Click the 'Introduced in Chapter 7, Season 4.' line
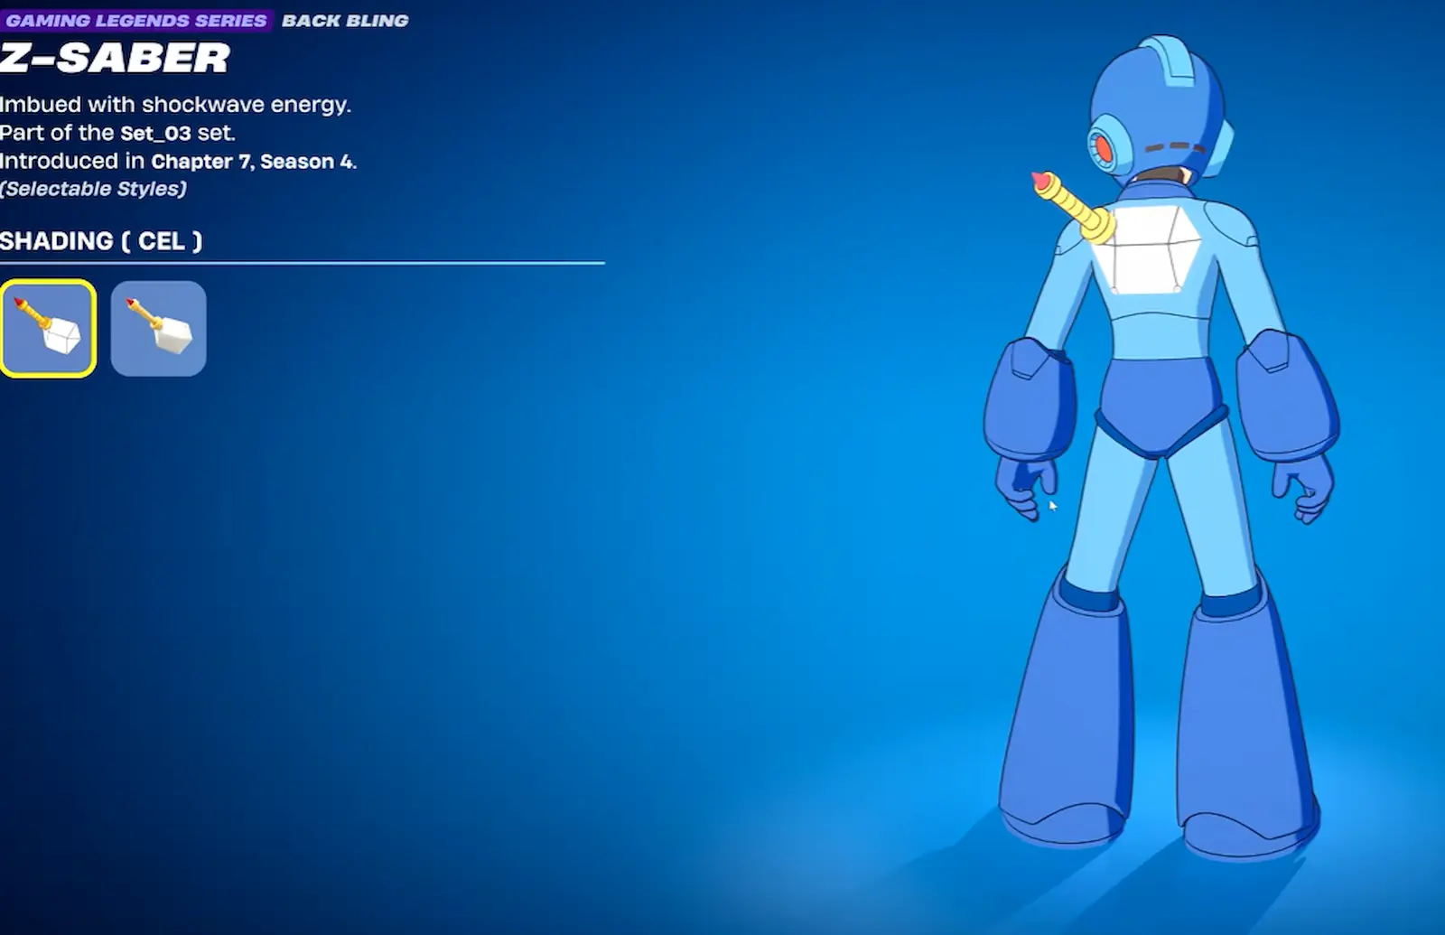The height and width of the screenshot is (935, 1445). coord(178,162)
